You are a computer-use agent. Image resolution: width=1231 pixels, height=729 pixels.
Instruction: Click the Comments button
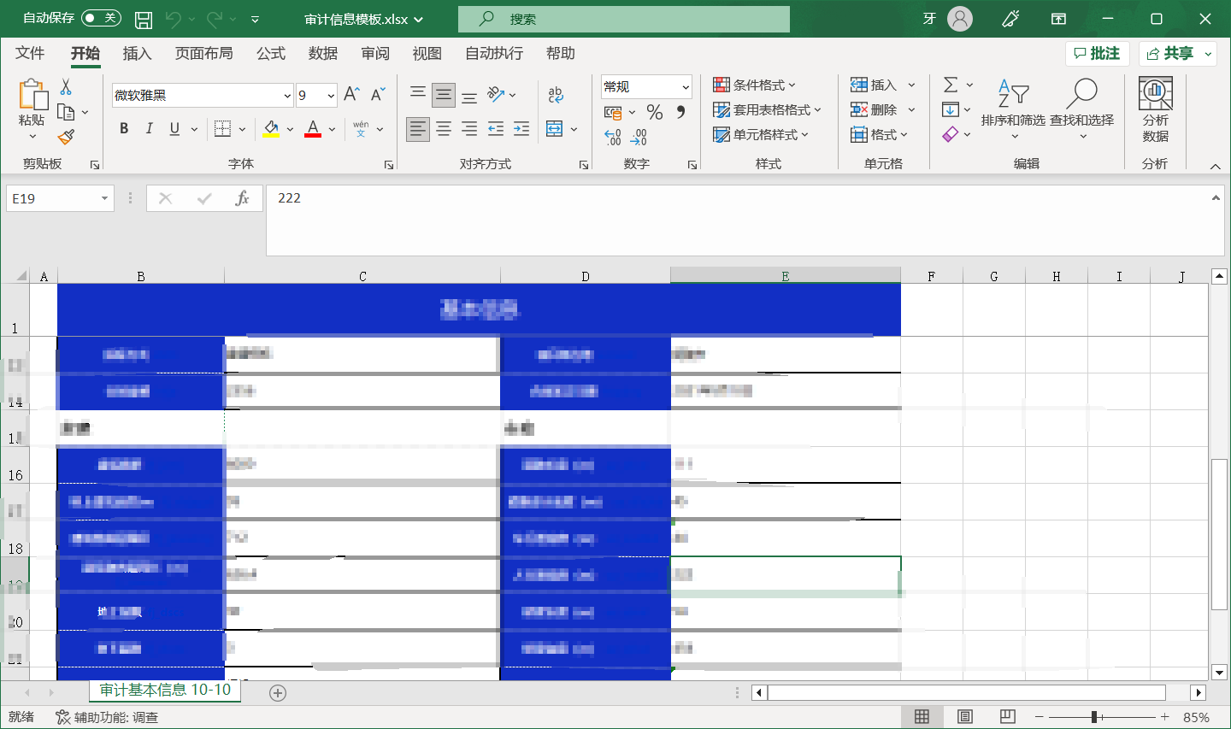pos(1098,53)
